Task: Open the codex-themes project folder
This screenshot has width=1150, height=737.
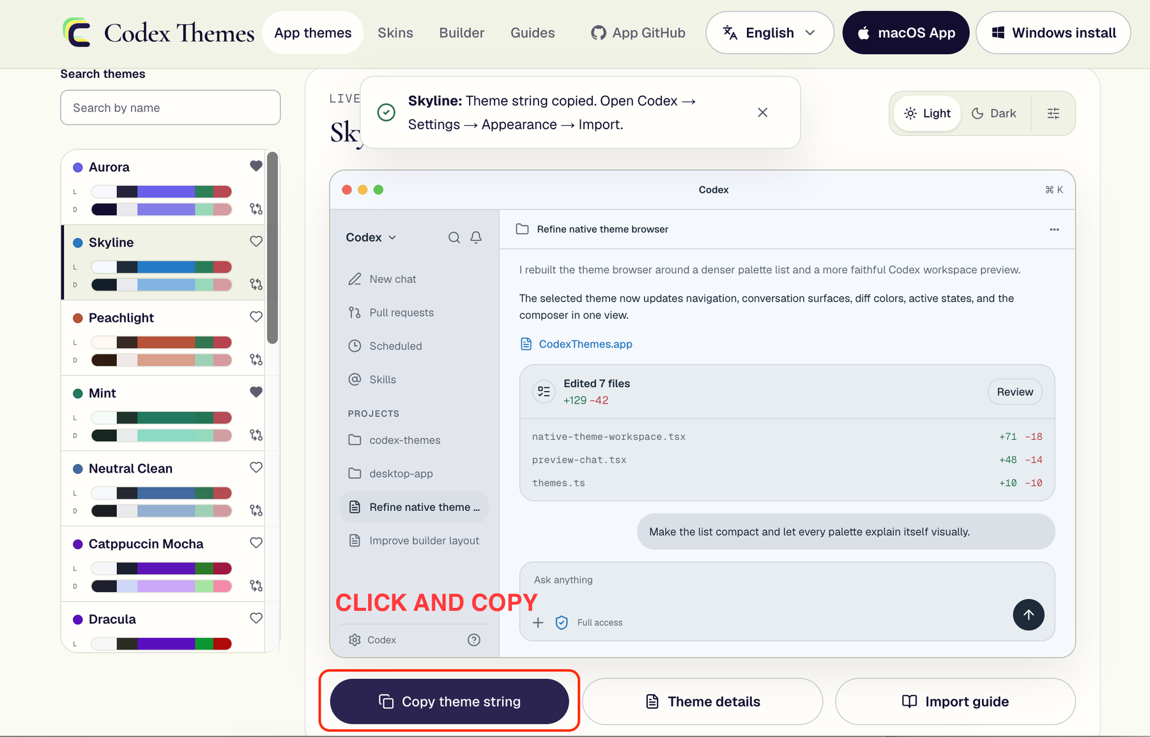Action: coord(415,440)
